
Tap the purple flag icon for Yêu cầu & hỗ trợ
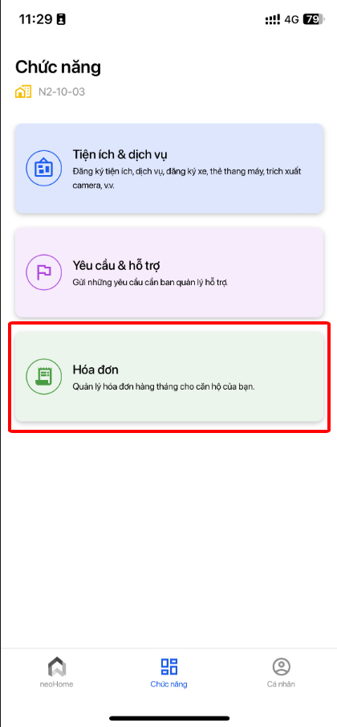point(43,272)
